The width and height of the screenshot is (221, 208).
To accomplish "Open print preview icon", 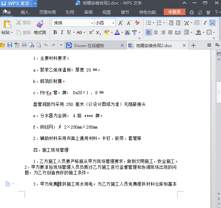I will coord(39,45).
